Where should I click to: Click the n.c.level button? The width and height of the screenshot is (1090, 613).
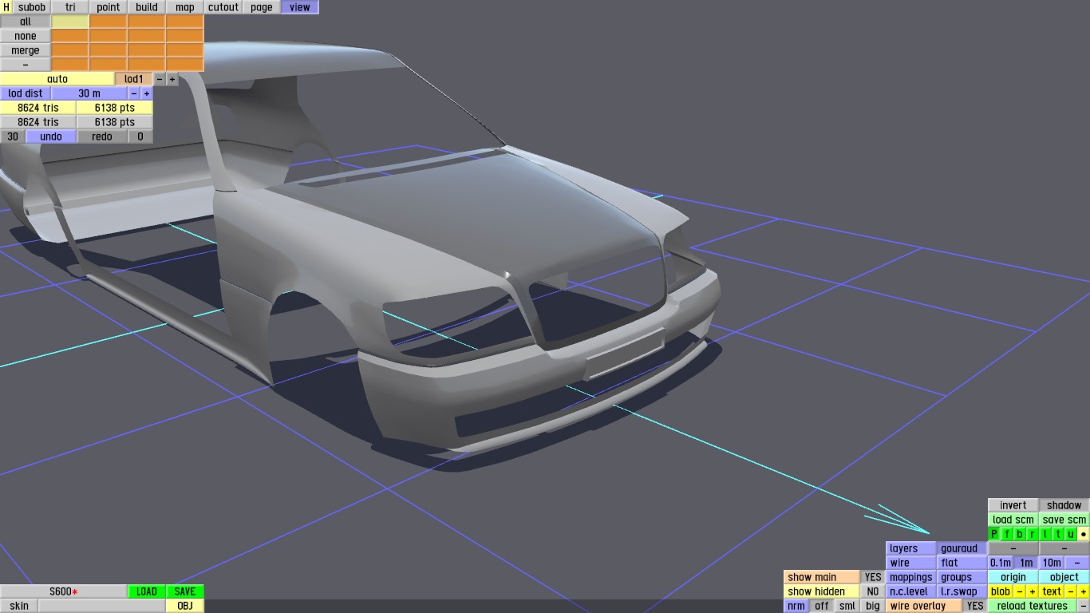point(911,591)
